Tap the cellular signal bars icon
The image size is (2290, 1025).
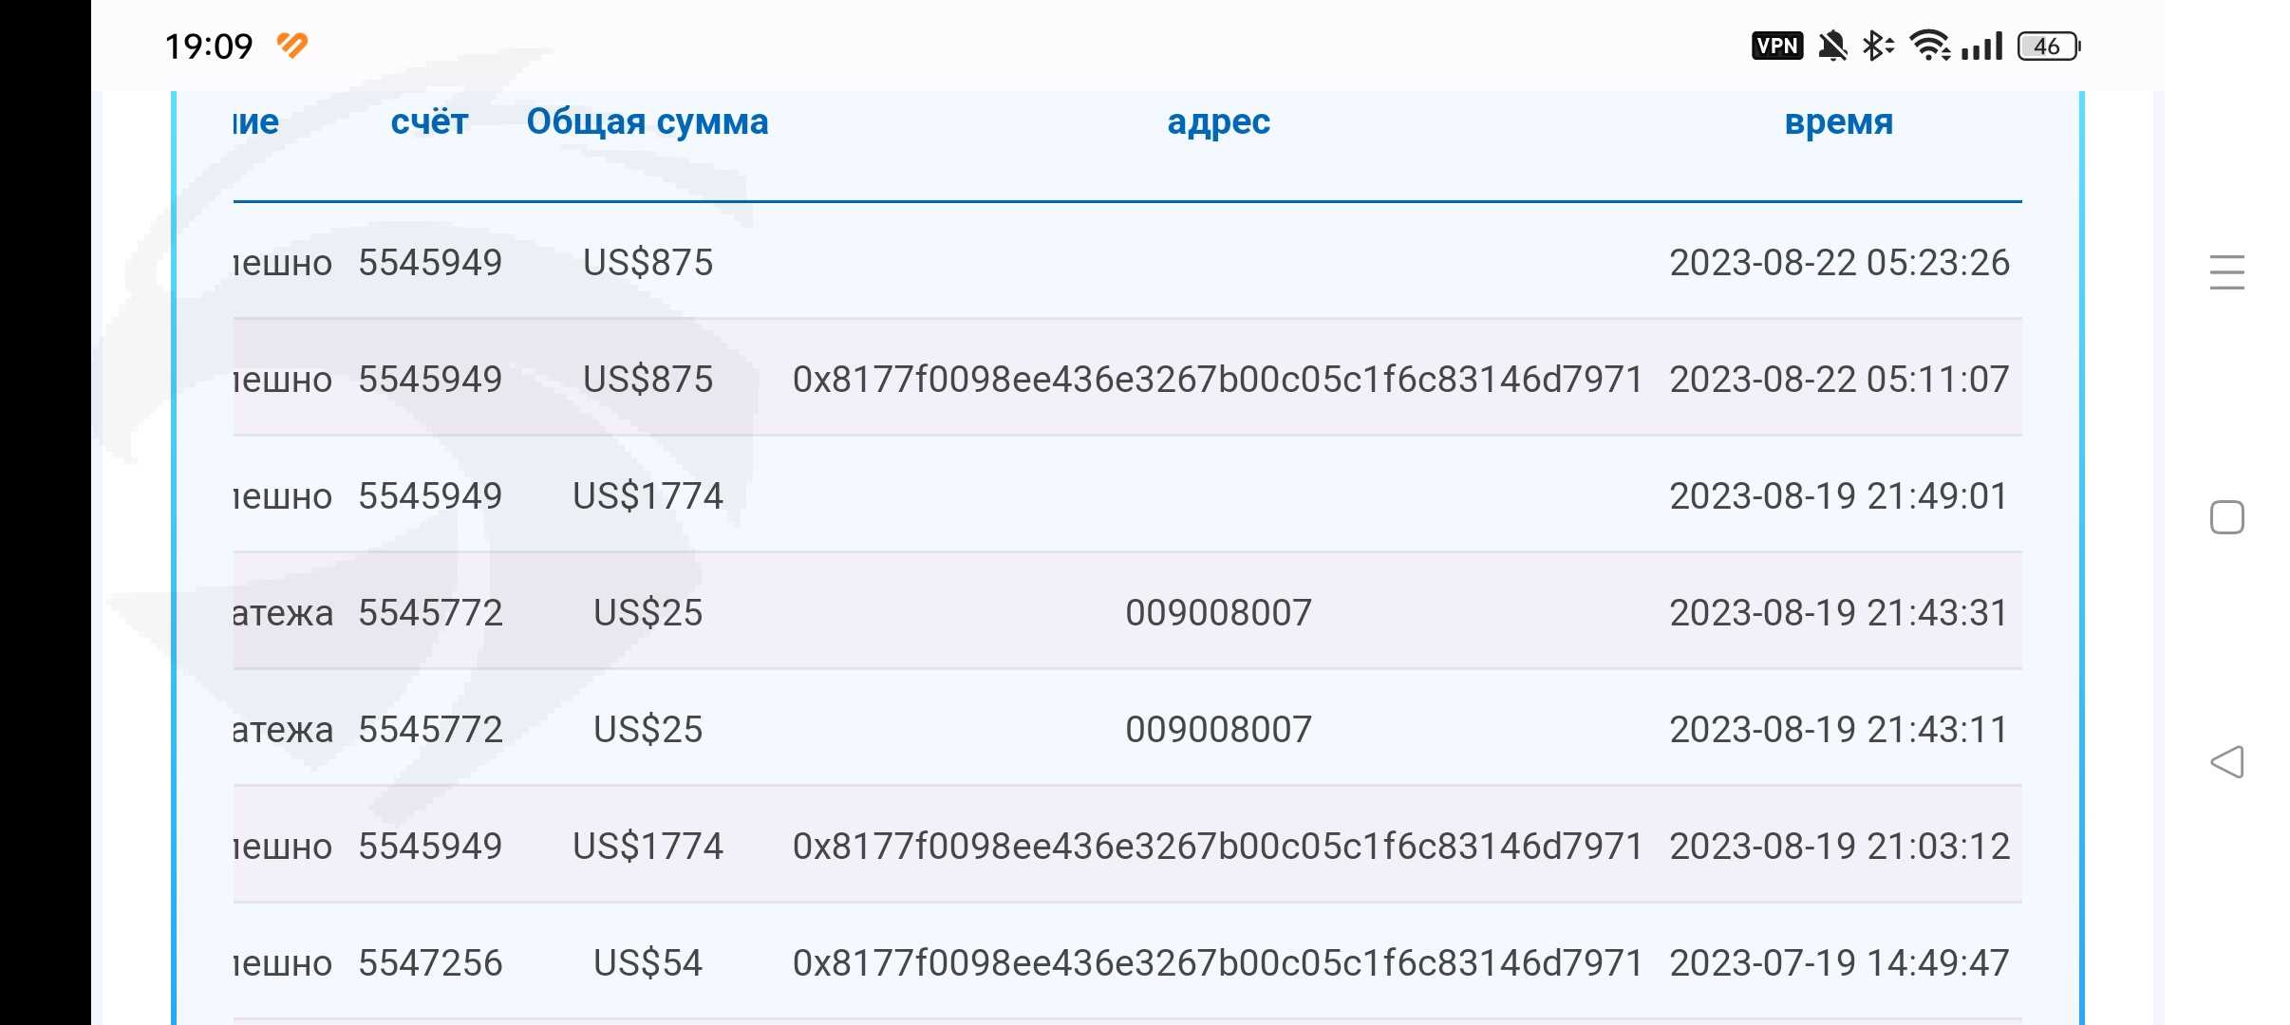pos(1982,46)
